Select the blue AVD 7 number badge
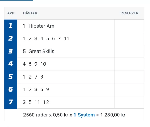Screen dimensions: 150x127 (x=11, y=102)
